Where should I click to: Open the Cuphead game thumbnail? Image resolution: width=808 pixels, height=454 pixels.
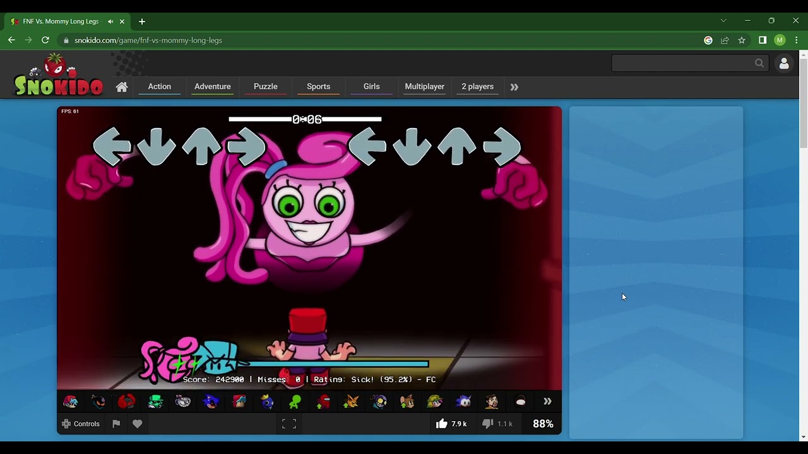pos(183,401)
